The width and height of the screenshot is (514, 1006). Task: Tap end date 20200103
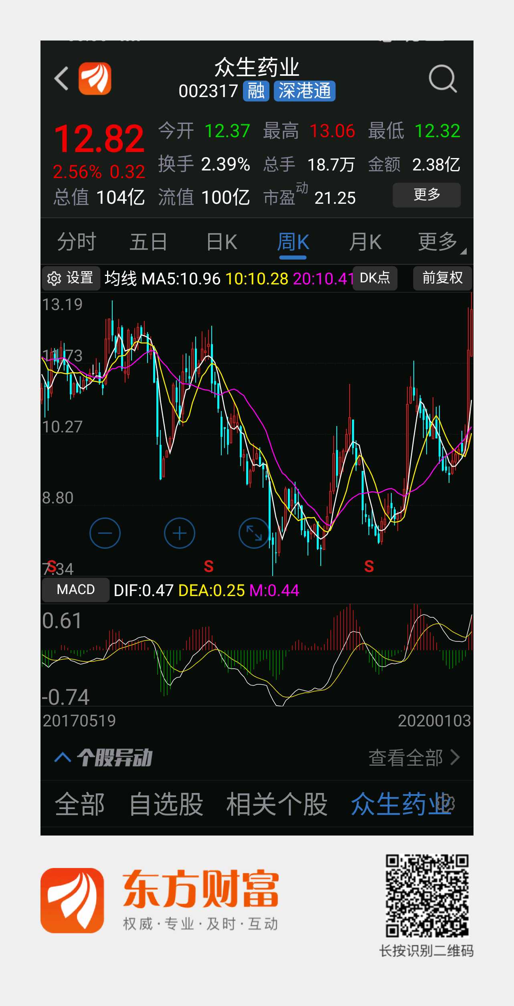point(434,721)
